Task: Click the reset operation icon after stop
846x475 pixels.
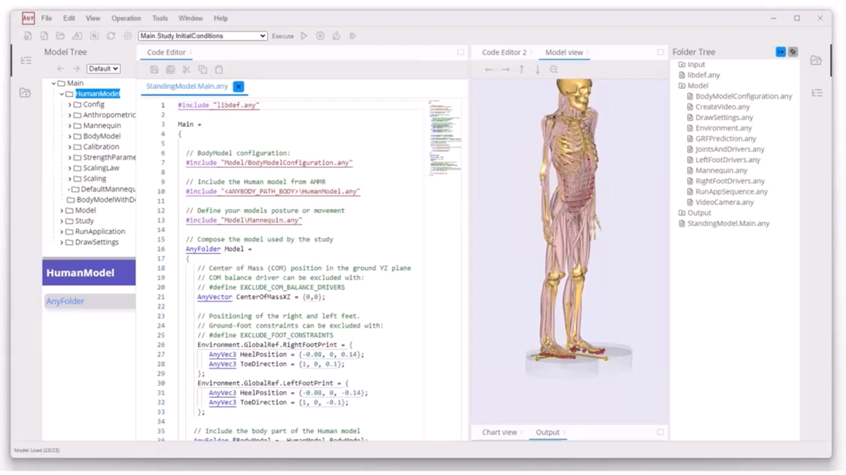Action: click(x=336, y=36)
